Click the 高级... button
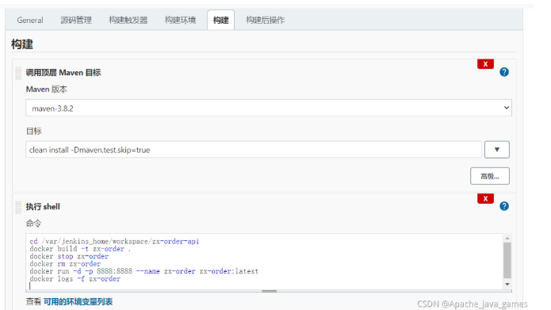 click(489, 176)
